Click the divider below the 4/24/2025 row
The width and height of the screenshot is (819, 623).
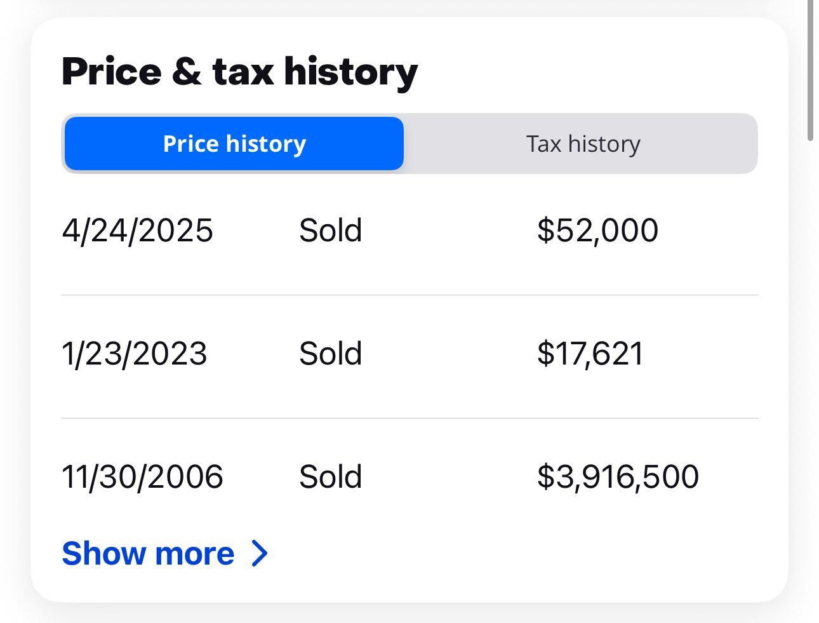[409, 295]
